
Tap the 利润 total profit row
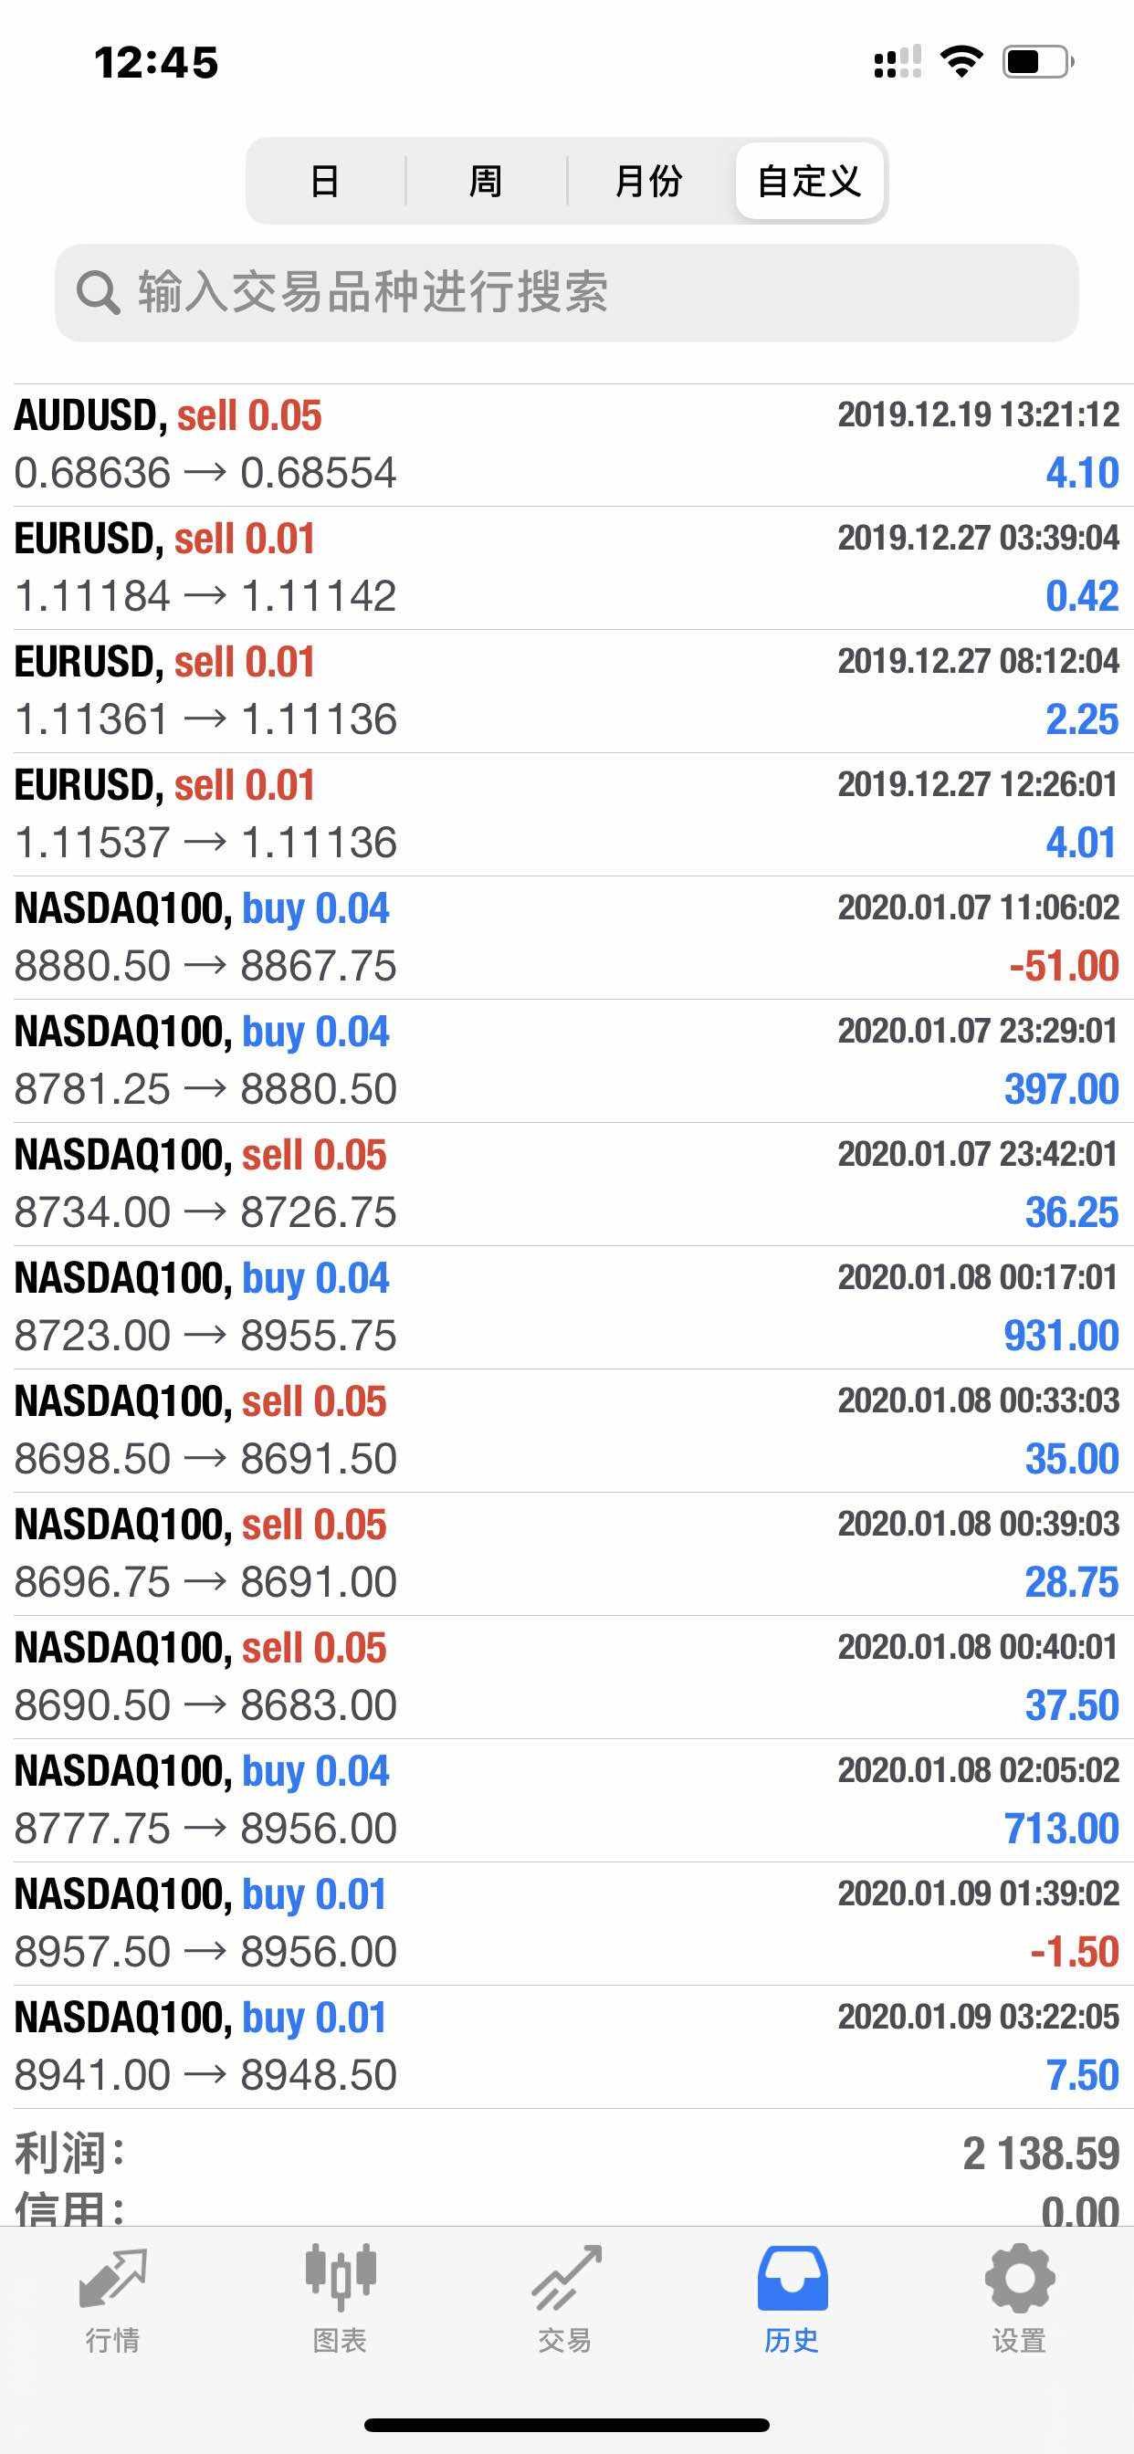[x=566, y=2155]
